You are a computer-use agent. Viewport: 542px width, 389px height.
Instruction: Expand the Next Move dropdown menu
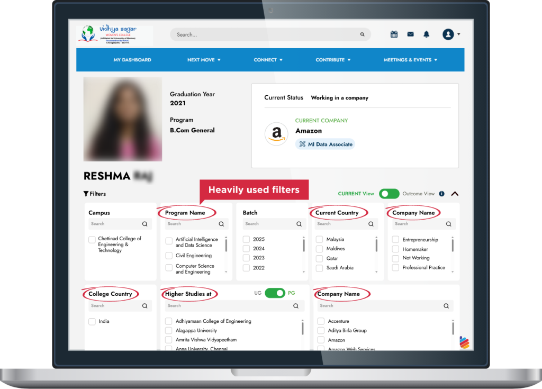tap(204, 60)
